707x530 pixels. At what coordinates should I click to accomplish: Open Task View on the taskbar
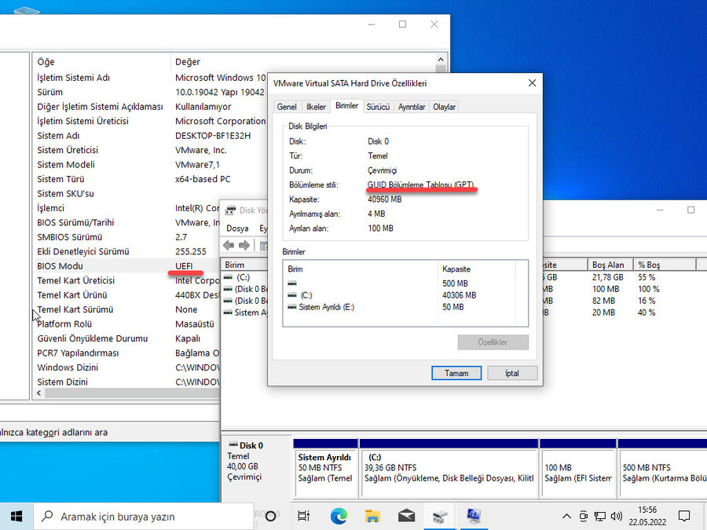(304, 516)
